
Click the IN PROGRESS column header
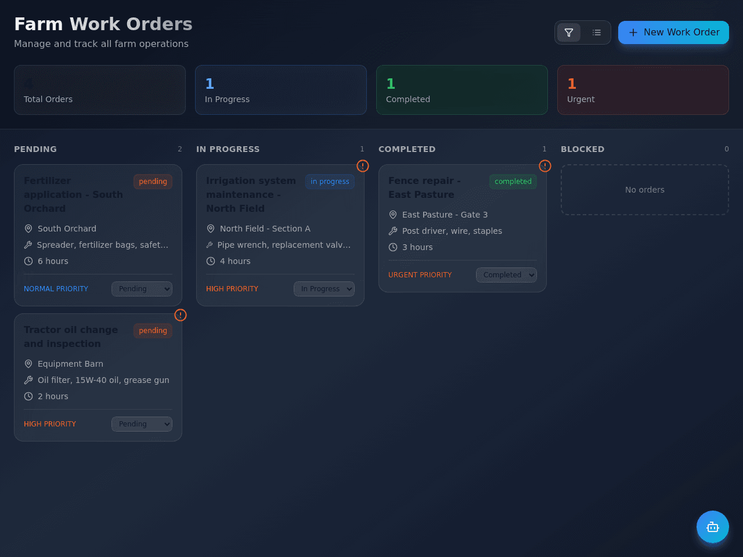tap(228, 149)
